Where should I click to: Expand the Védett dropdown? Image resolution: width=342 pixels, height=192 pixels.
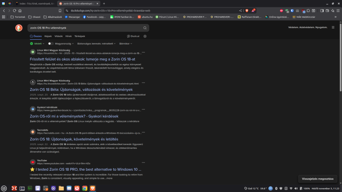pyautogui.click(x=37, y=44)
